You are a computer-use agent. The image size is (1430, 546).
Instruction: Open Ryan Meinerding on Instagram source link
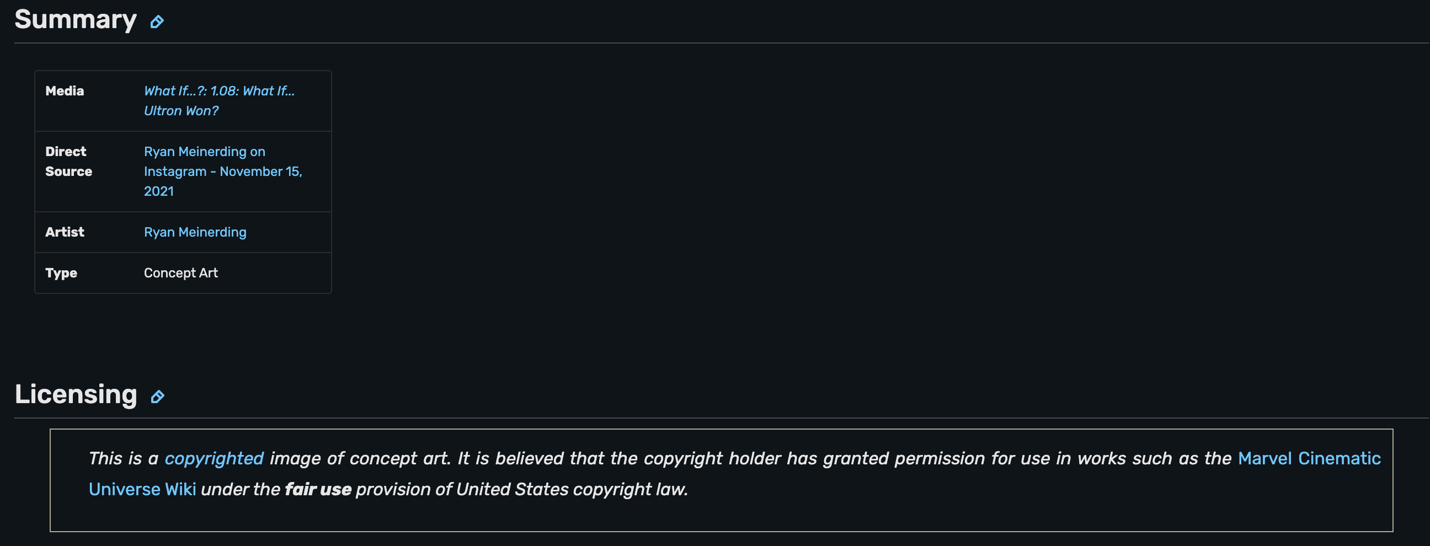pyautogui.click(x=204, y=152)
